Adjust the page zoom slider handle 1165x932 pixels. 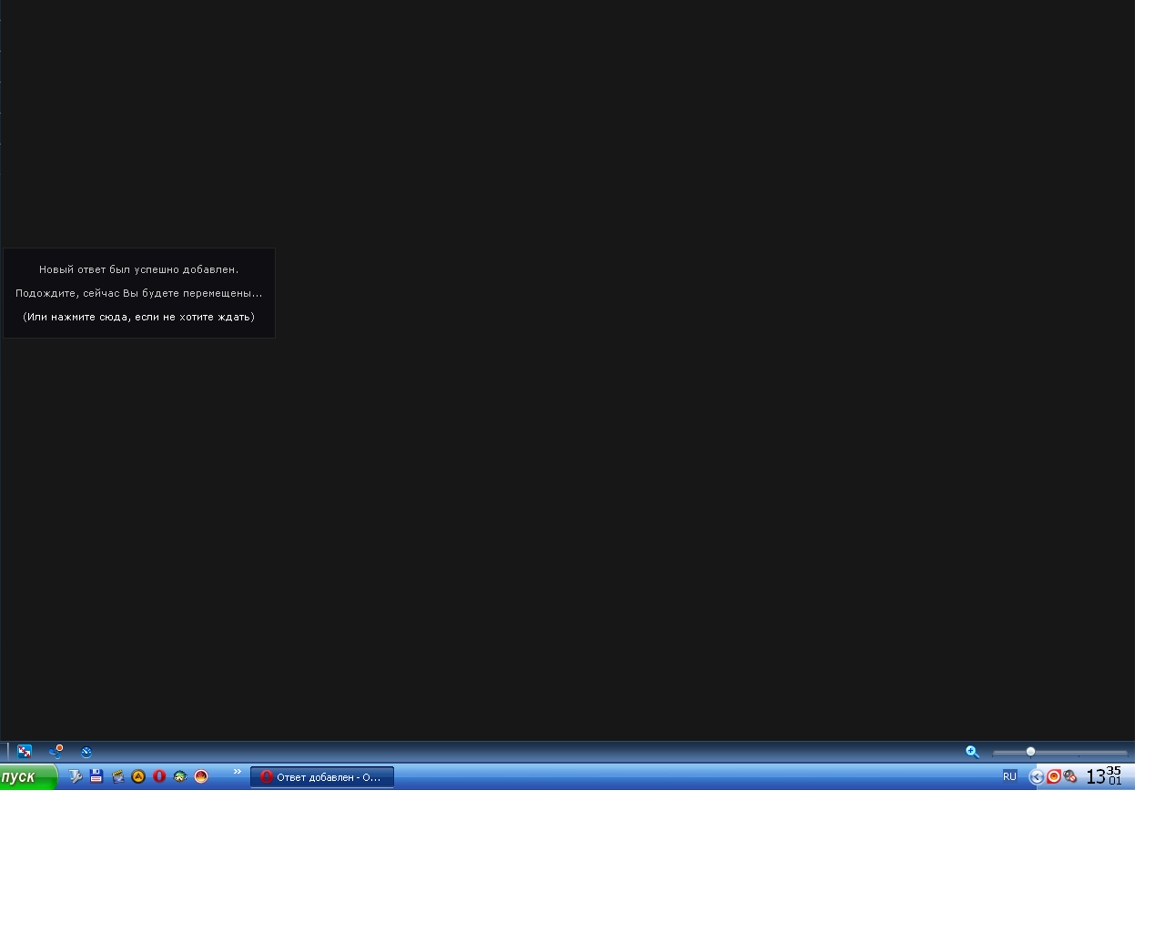click(1030, 752)
